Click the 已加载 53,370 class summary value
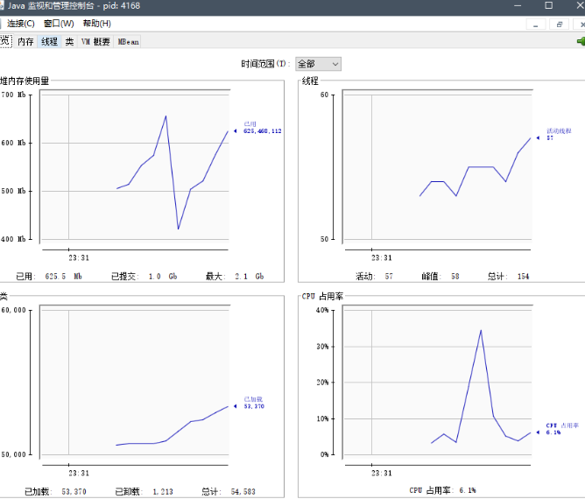Viewport: 585px width, 499px height. [55, 491]
